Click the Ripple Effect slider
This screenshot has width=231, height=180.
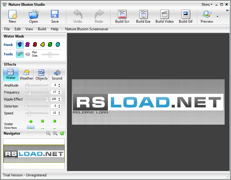(x=37, y=100)
